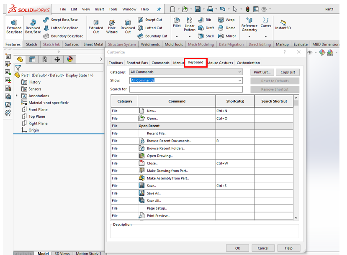Click the Print List button
The height and width of the screenshot is (255, 347).
262,72
